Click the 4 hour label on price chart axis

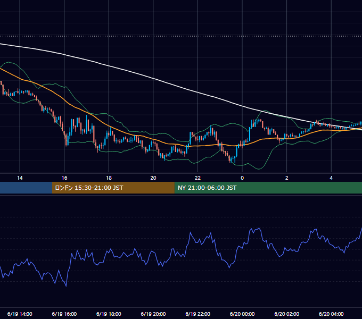pos(331,178)
